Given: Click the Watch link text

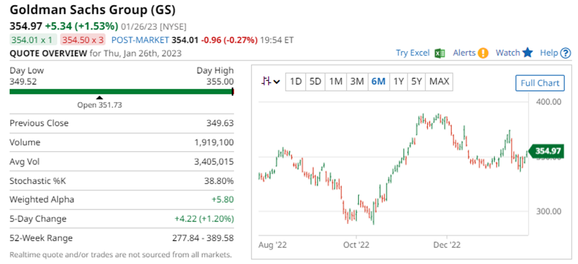Looking at the screenshot, I should click(508, 53).
